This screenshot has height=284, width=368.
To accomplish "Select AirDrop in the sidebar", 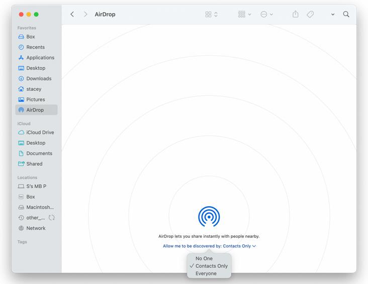I will pos(36,110).
